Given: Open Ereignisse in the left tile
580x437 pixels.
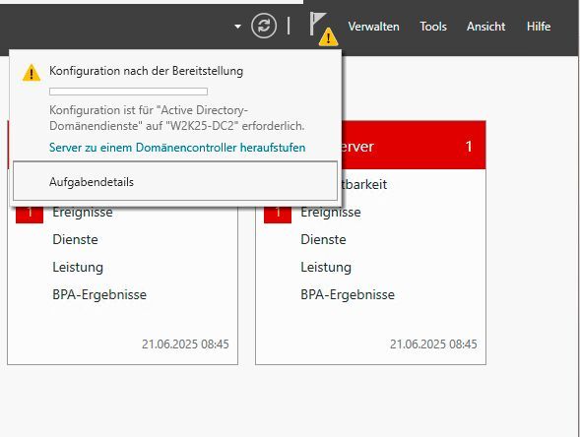Looking at the screenshot, I should (x=83, y=213).
